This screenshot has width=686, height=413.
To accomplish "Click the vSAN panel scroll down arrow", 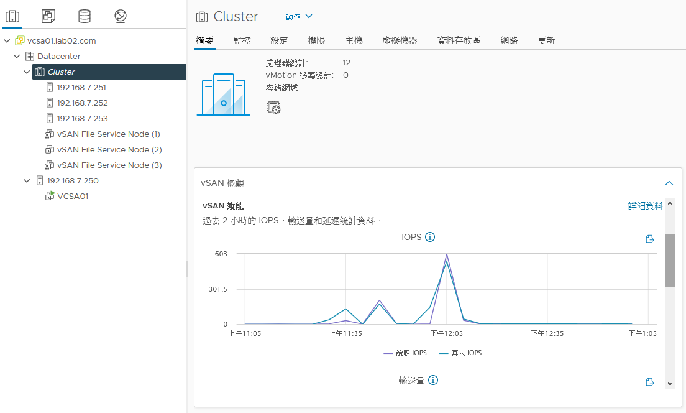I will tap(670, 384).
